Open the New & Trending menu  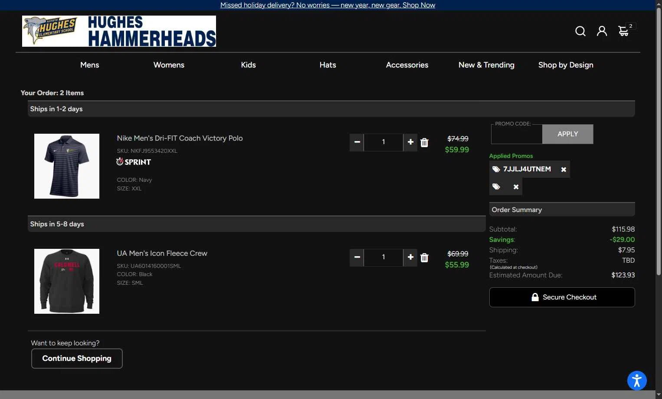click(486, 65)
